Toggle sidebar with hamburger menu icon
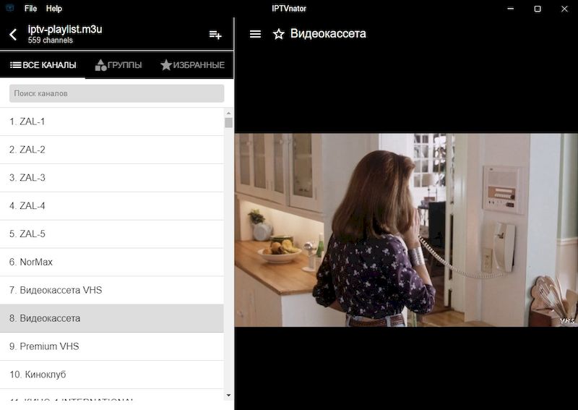Viewport: 578px width, 410px height. [256, 34]
